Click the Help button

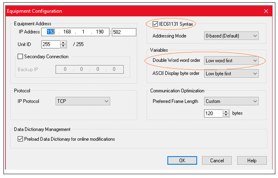[x=252, y=160]
